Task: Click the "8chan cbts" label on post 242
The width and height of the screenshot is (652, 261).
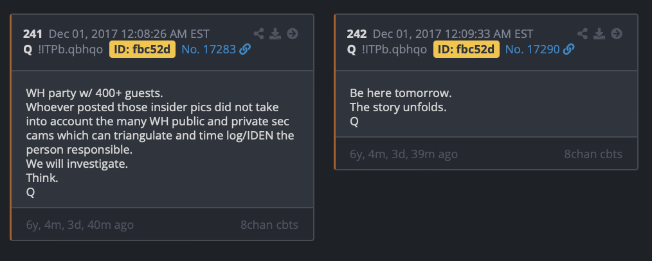Action: [x=593, y=154]
